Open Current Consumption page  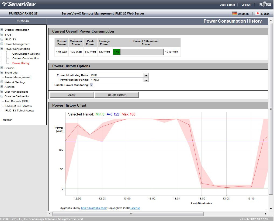pyautogui.click(x=26, y=58)
